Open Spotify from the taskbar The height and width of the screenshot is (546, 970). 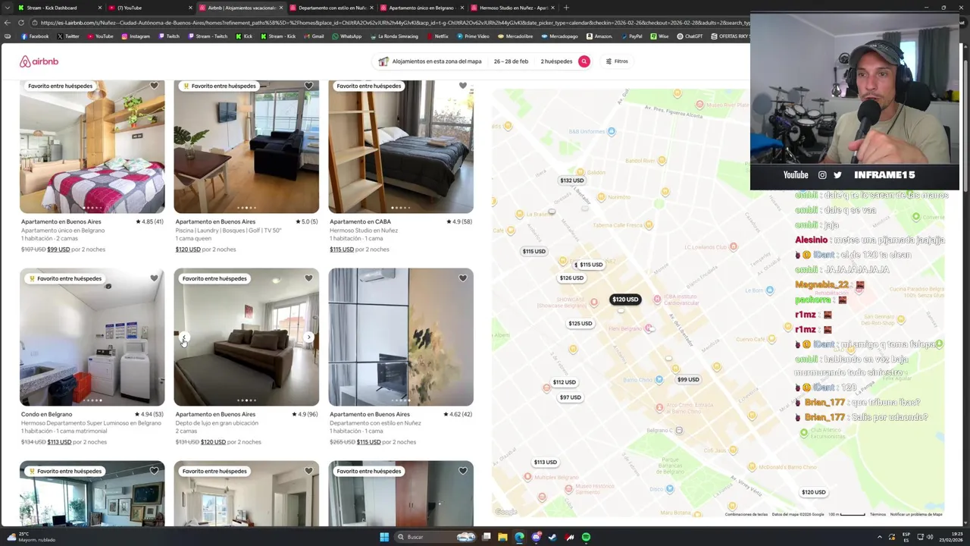pos(586,537)
